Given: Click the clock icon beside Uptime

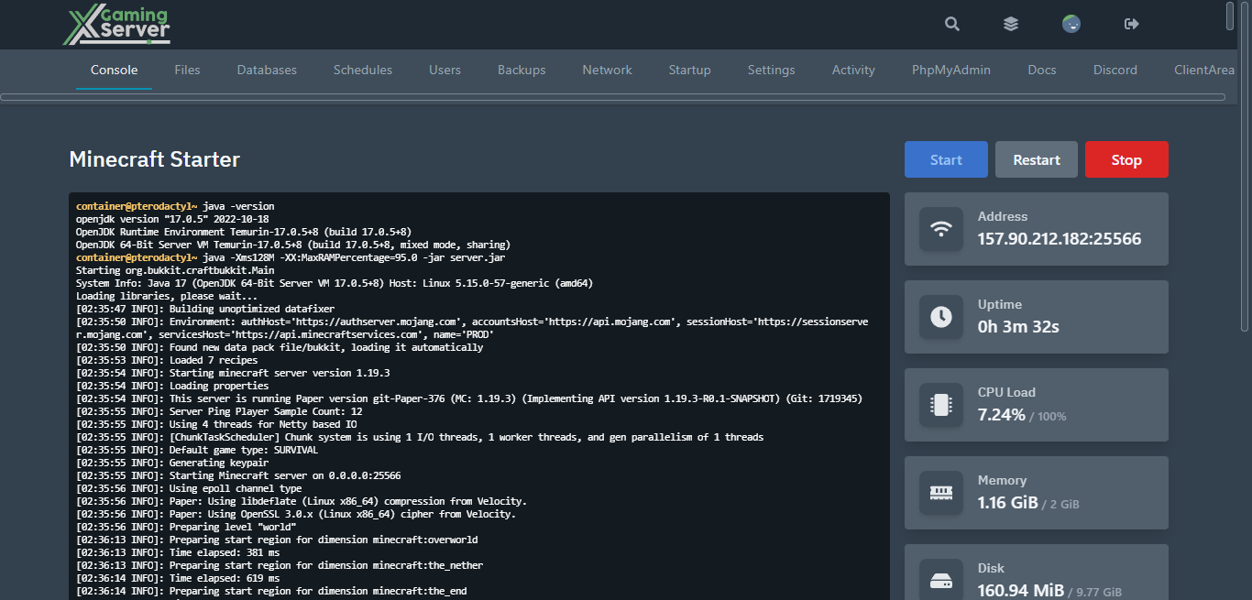Looking at the screenshot, I should pos(941,317).
